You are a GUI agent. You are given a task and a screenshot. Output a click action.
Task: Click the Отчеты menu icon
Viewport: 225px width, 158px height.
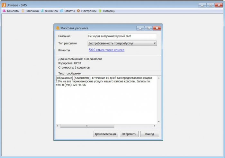[62, 11]
